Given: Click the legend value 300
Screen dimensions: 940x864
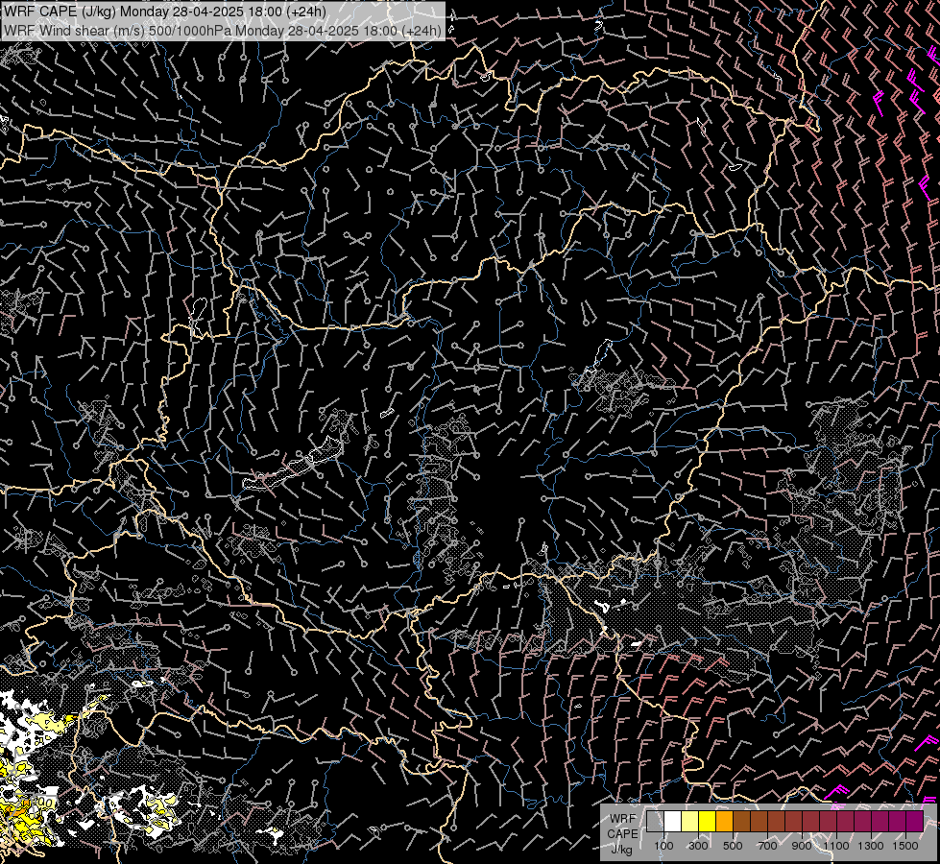Looking at the screenshot, I should click(698, 846).
